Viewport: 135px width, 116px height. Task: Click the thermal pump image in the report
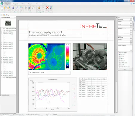pyautogui.click(x=47, y=57)
